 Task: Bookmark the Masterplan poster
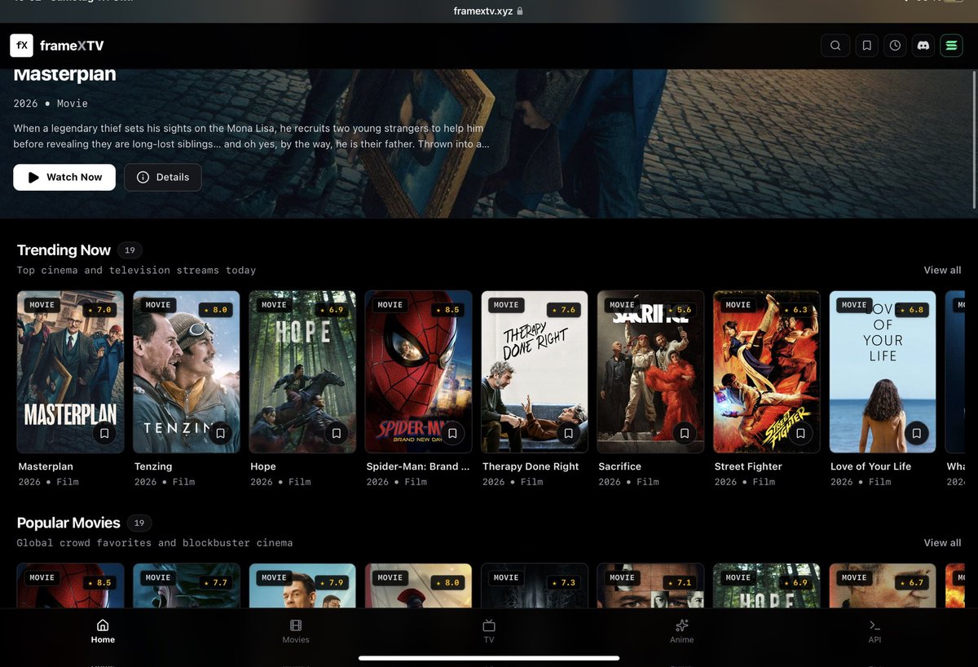[x=104, y=434]
